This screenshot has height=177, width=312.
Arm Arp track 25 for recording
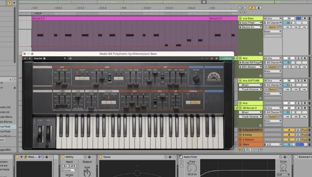pos(305,58)
